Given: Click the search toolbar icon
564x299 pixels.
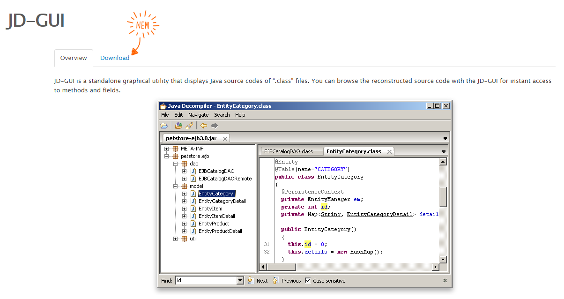Looking at the screenshot, I should click(x=189, y=126).
